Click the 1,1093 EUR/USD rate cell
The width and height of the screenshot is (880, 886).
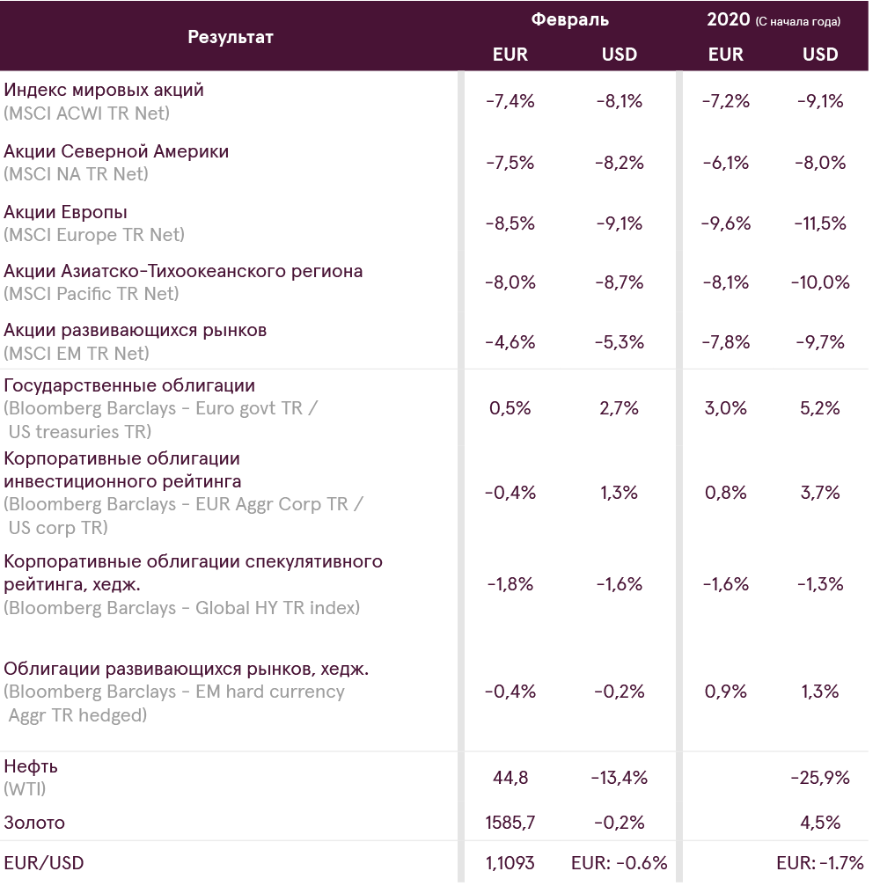(510, 862)
